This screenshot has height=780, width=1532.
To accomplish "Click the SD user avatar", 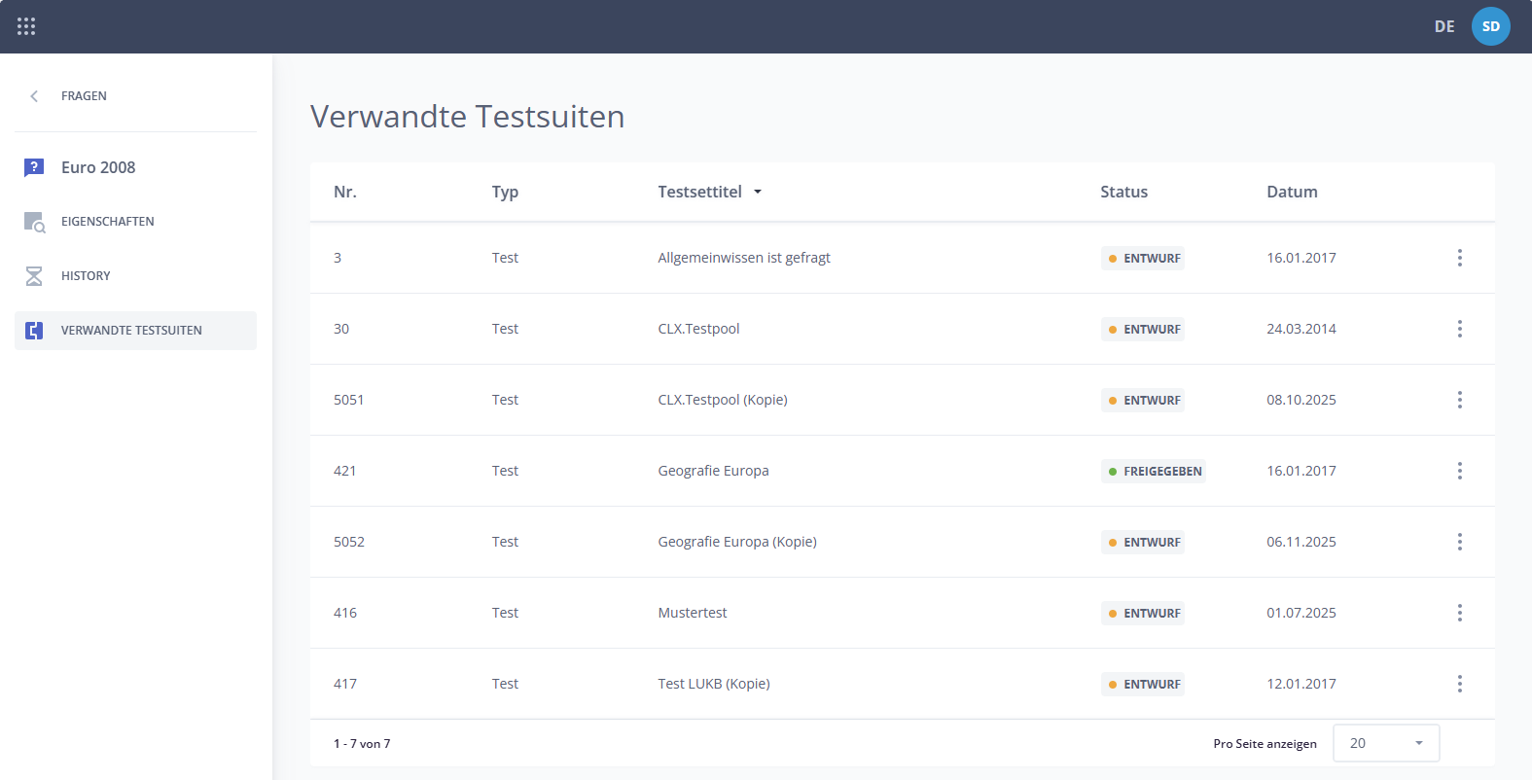I will (1490, 26).
